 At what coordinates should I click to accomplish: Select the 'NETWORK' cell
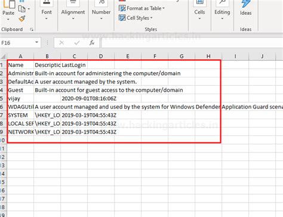point(20,132)
